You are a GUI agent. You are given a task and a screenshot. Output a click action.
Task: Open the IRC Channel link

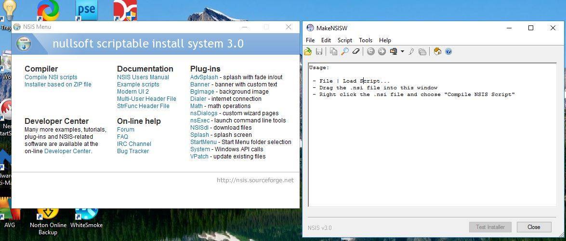(x=134, y=144)
